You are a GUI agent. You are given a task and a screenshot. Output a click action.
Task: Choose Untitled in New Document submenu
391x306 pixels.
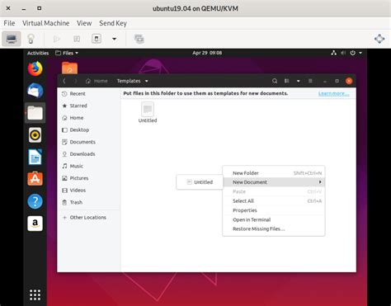coord(200,182)
